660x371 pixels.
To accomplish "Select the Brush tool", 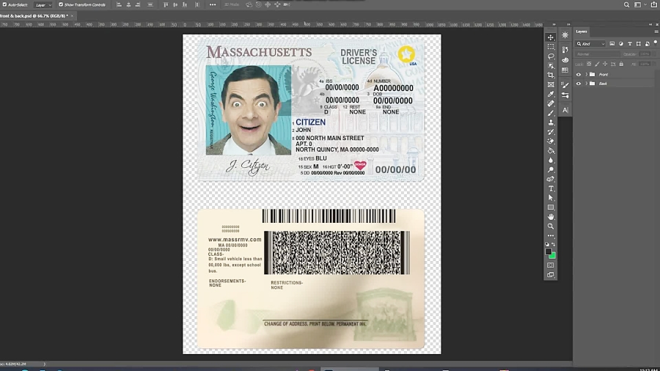I will (551, 113).
